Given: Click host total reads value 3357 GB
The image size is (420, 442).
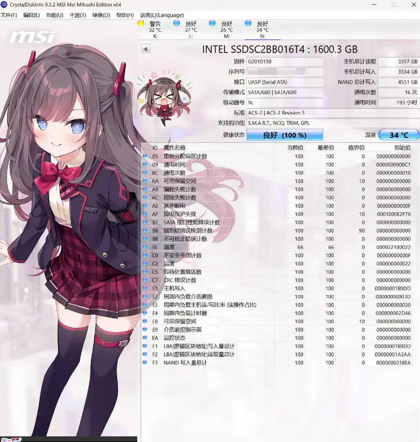Looking at the screenshot, I should point(399,61).
